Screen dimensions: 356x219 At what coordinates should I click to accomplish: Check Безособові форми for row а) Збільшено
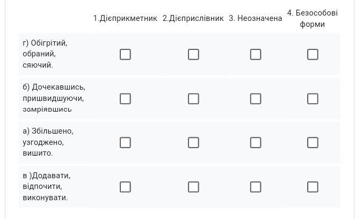pos(313,143)
